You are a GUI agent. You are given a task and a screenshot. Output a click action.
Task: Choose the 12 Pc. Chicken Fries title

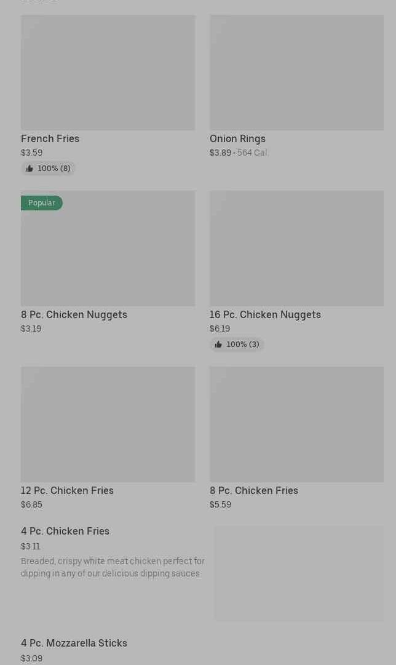[x=67, y=490]
